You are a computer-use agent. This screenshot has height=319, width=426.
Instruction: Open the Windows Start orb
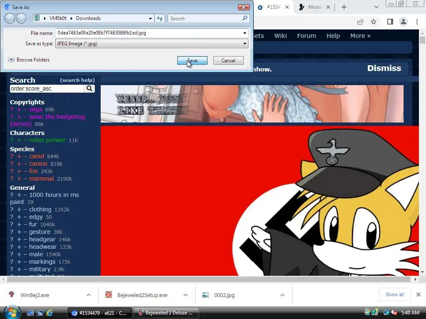[x=12, y=312]
